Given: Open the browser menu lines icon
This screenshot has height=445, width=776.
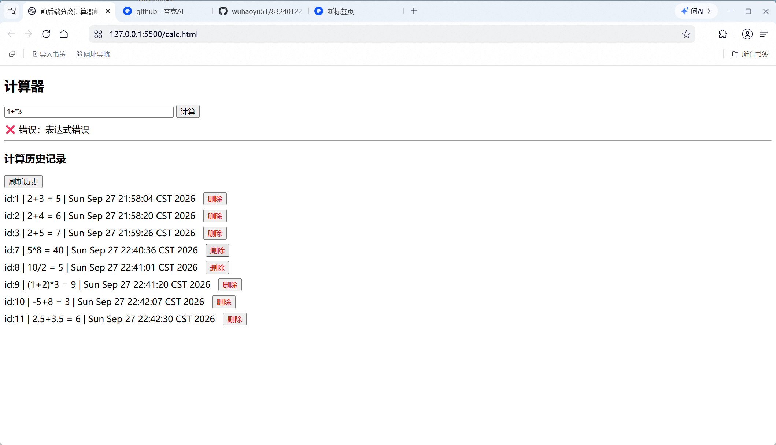Looking at the screenshot, I should click(x=764, y=34).
